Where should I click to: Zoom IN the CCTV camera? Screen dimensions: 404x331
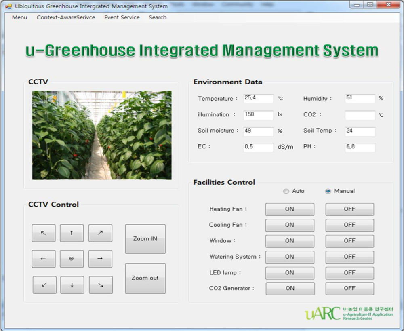pyautogui.click(x=145, y=239)
